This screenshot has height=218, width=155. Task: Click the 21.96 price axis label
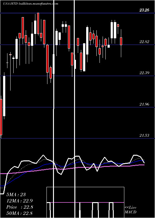[144, 104]
